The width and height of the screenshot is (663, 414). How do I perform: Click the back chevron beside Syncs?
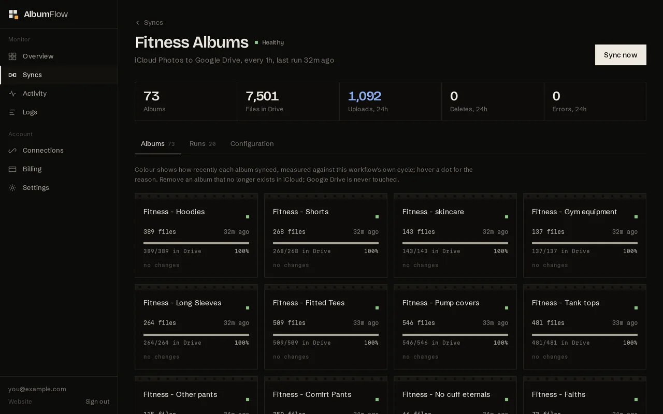[x=137, y=23]
